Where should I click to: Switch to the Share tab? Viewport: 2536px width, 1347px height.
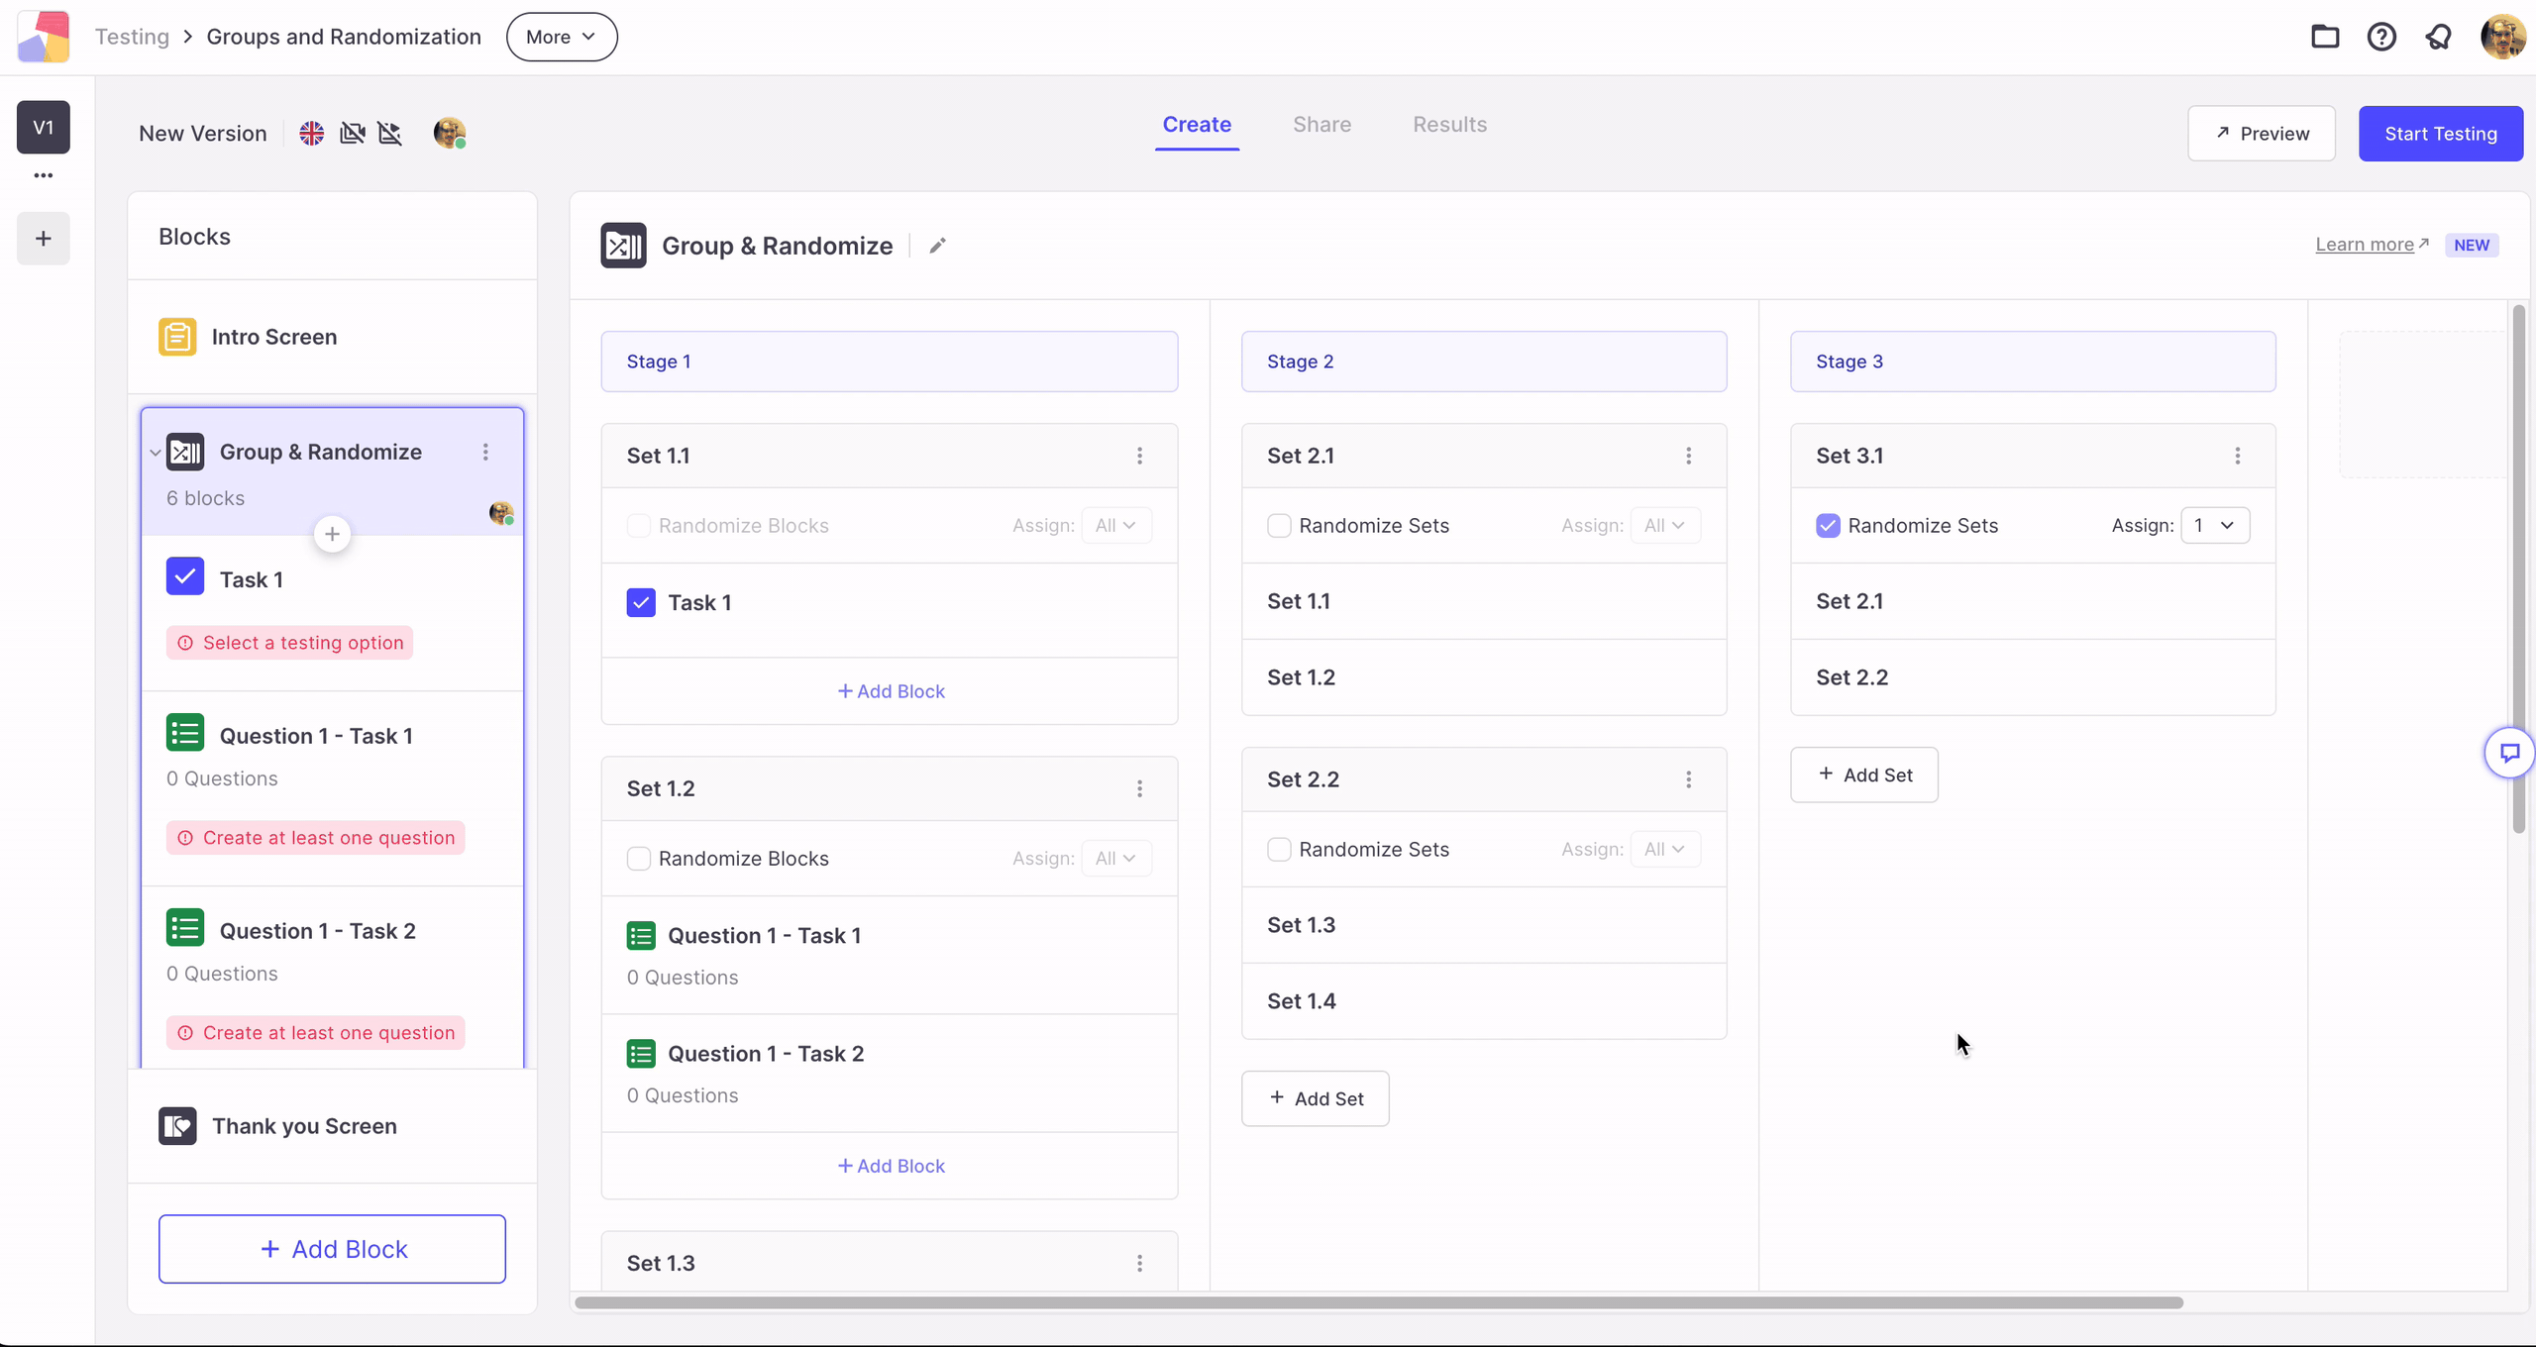click(1321, 125)
